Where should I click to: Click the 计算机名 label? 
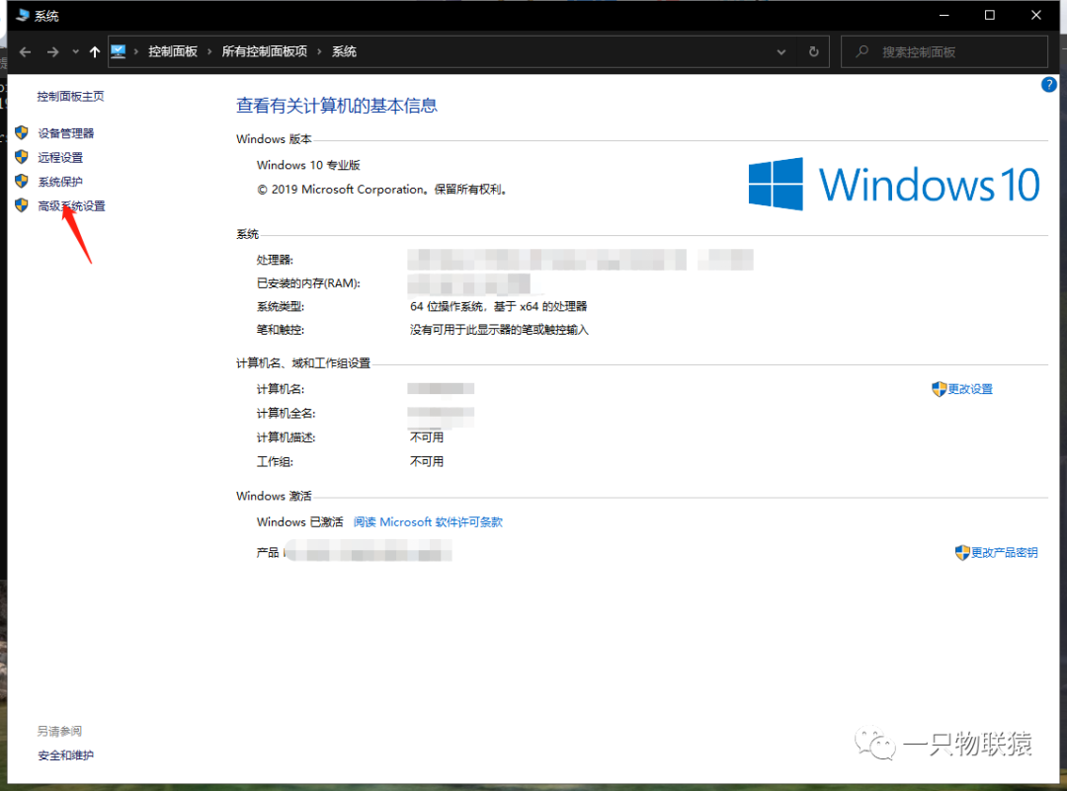pyautogui.click(x=281, y=389)
